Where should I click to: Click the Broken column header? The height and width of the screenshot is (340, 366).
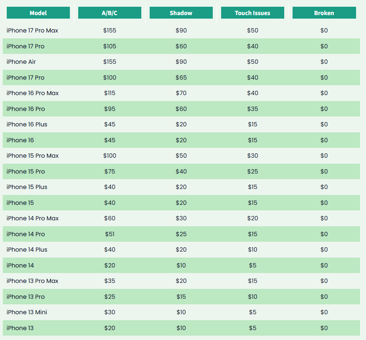coord(324,13)
